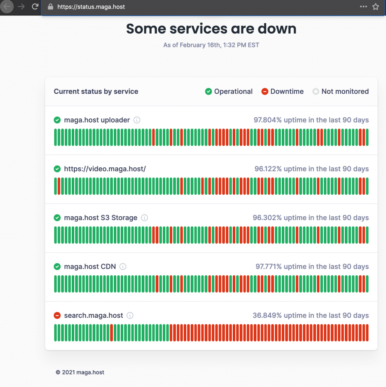Click the browser forward arrow button
The height and width of the screenshot is (387, 386).
(x=21, y=6)
